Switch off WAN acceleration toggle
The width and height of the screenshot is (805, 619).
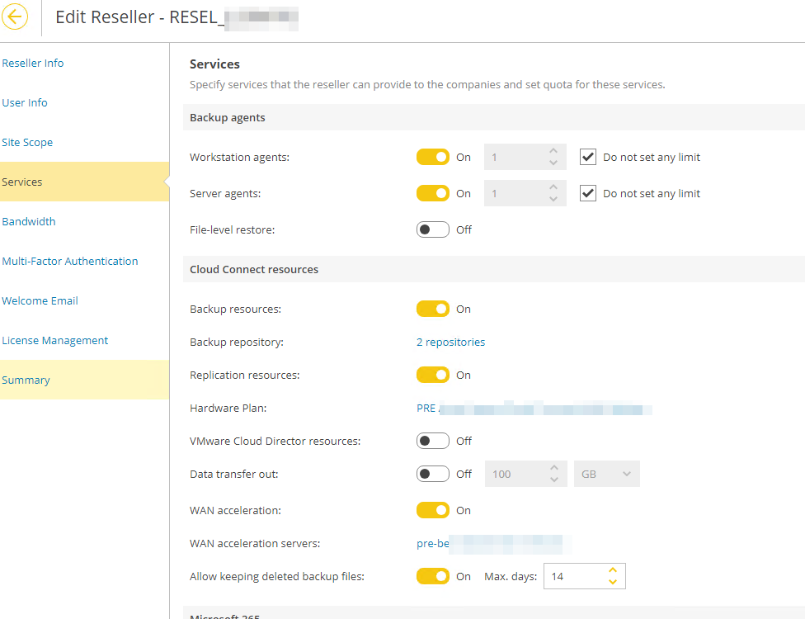[433, 510]
